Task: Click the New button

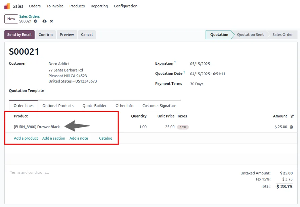Action: pos(11,19)
